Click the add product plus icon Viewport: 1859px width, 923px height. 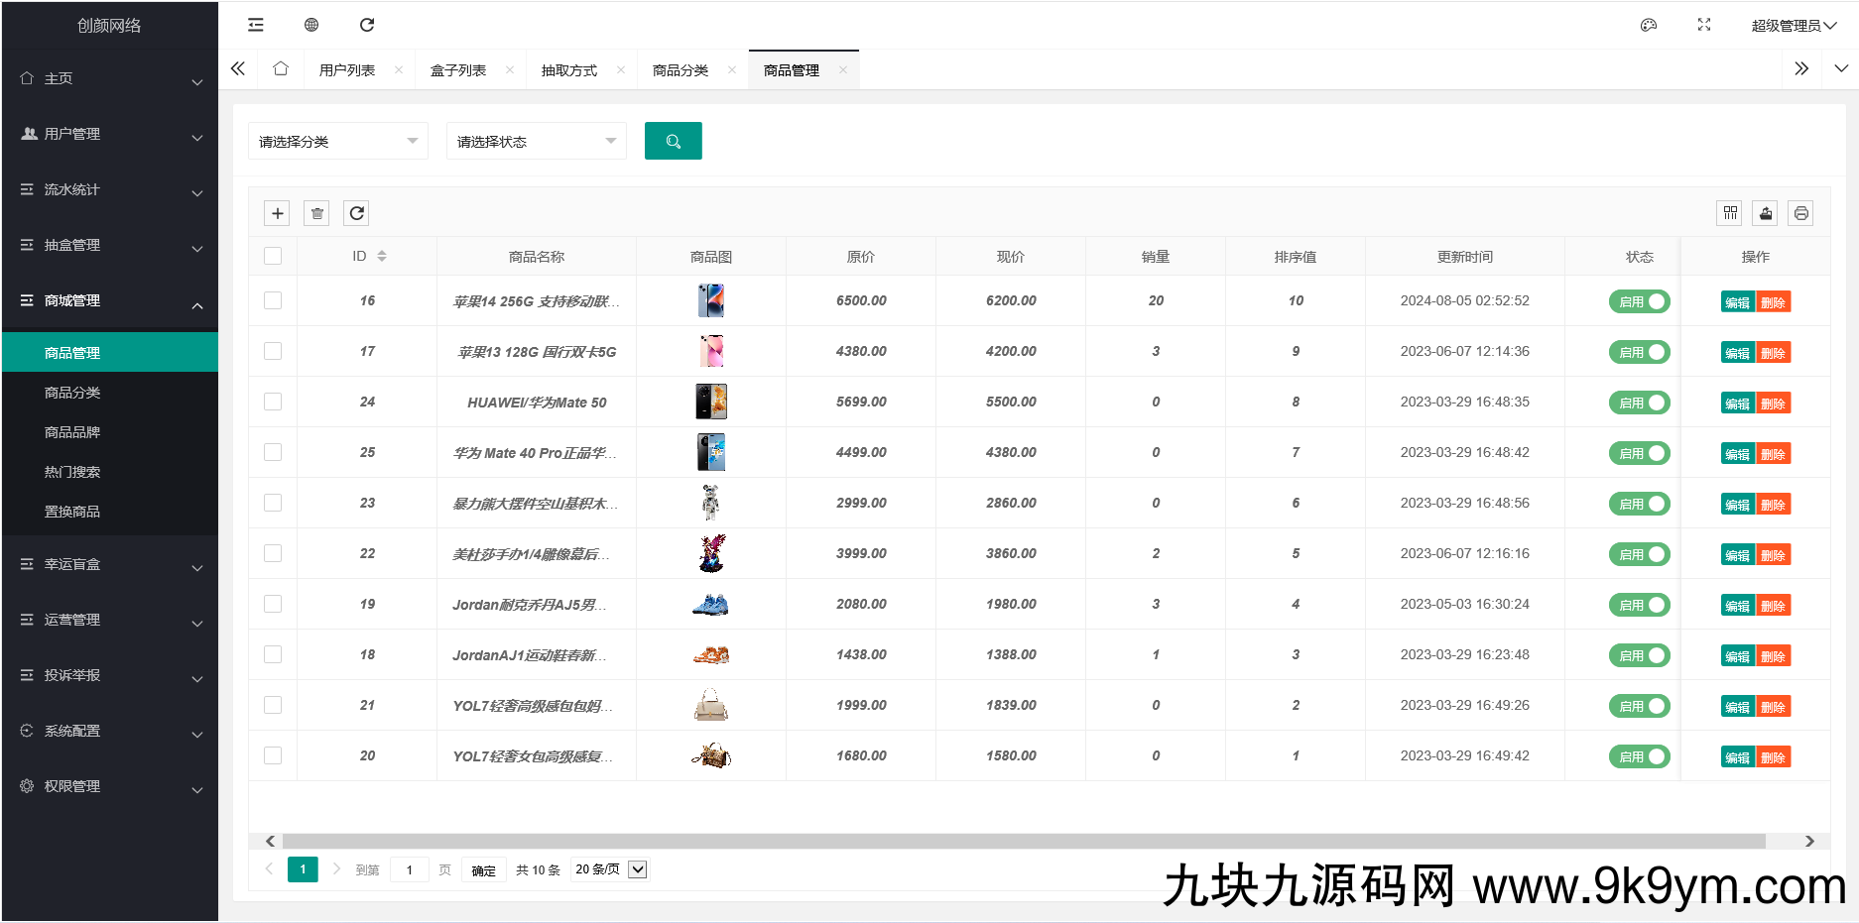tap(277, 212)
